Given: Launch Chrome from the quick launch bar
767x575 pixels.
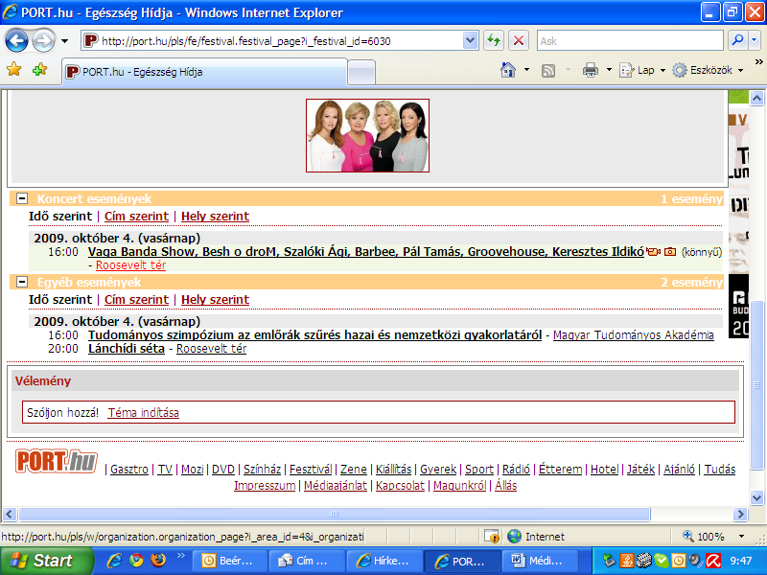Looking at the screenshot, I should tap(136, 561).
